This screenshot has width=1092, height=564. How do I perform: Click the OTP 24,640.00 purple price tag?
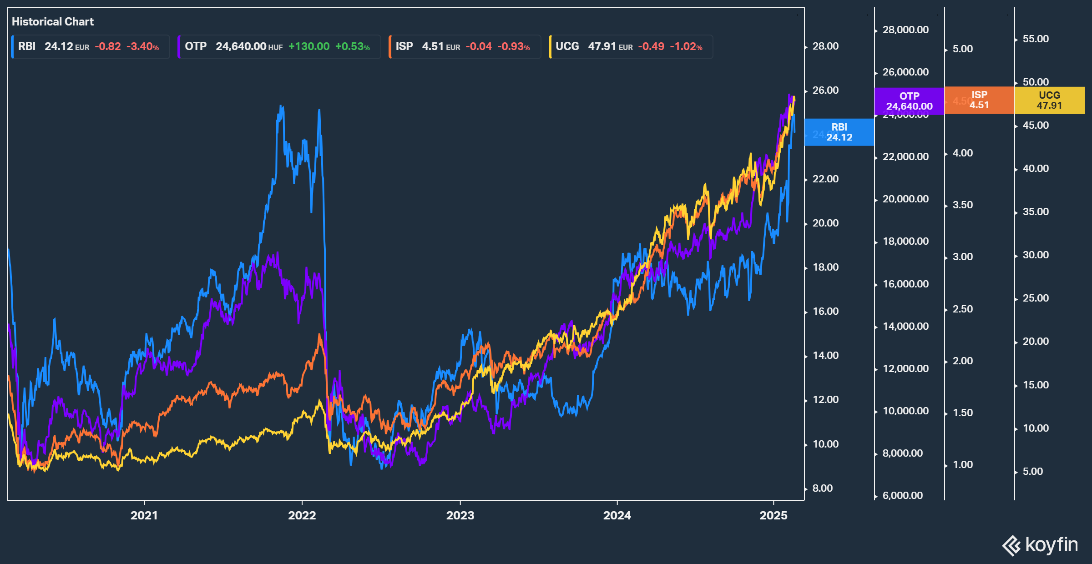point(909,101)
